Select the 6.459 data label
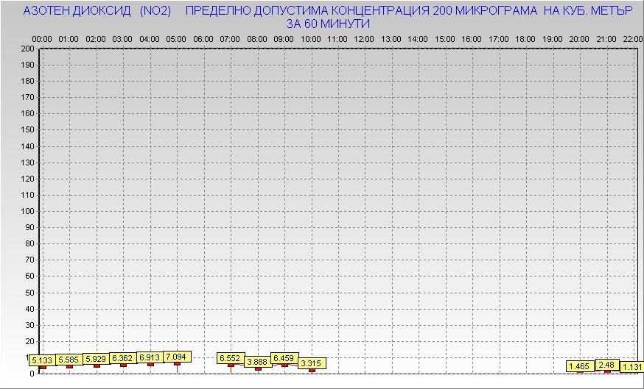 click(x=284, y=358)
